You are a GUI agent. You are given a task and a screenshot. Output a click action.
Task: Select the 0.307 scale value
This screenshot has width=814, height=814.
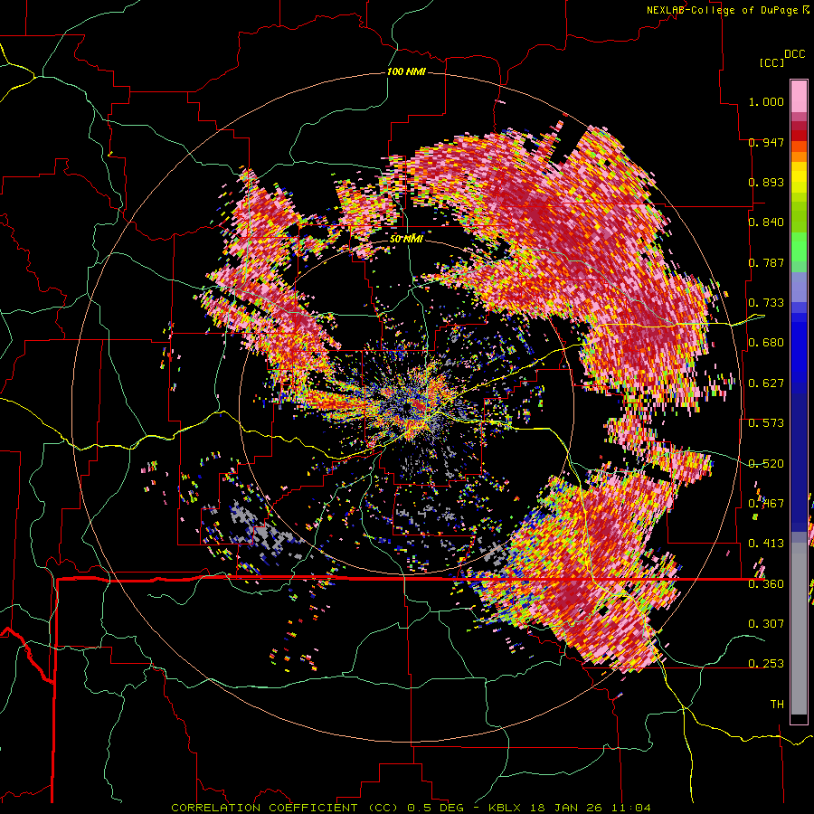click(766, 623)
